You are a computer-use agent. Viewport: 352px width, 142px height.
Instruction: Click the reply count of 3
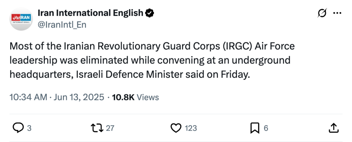[x=29, y=129]
